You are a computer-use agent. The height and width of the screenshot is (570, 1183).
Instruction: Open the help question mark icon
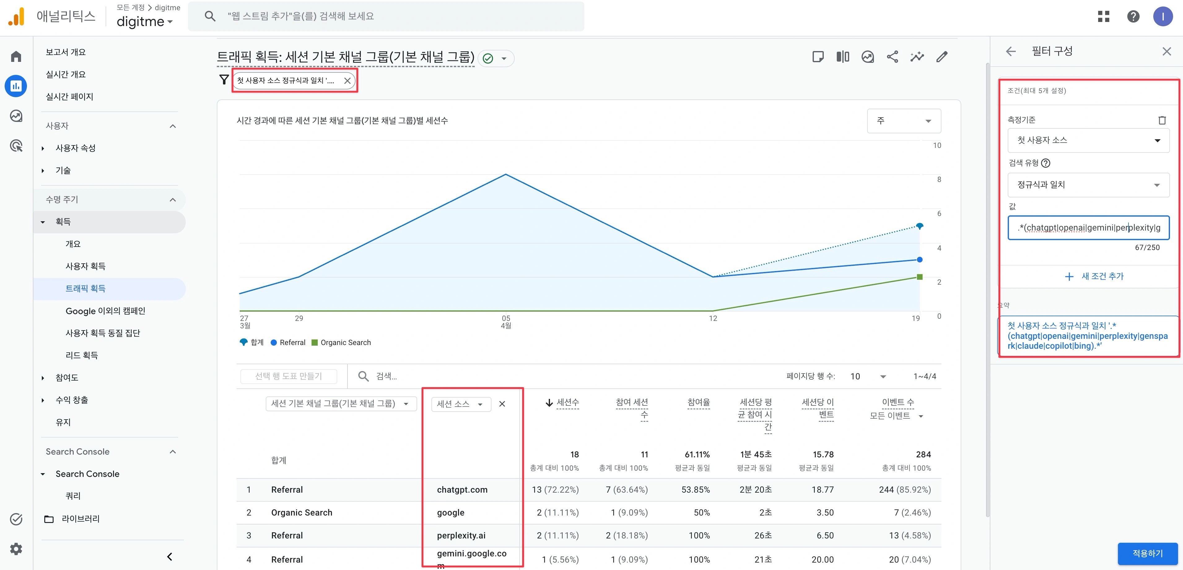click(1133, 16)
